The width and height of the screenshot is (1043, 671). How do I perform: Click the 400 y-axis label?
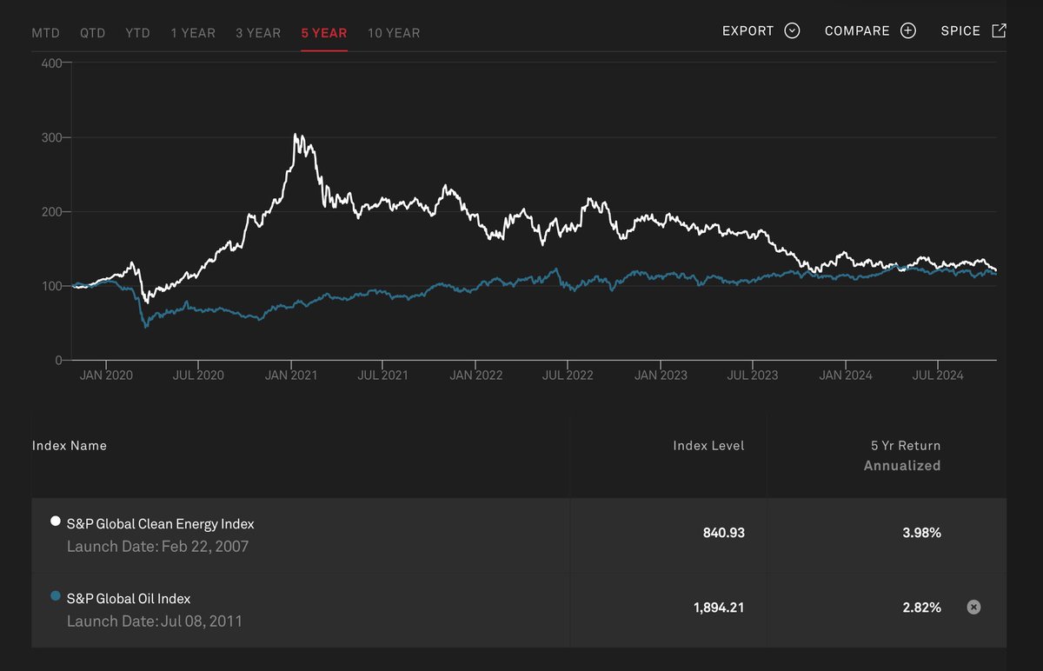51,63
